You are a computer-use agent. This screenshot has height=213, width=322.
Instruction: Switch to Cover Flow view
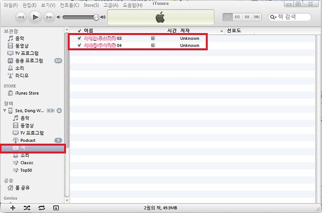coord(257,17)
